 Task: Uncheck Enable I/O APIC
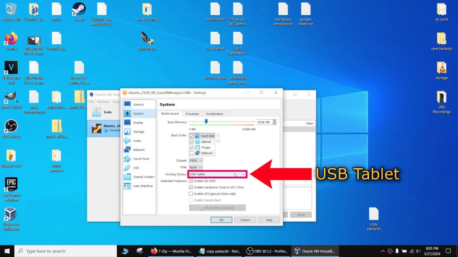coord(191,181)
